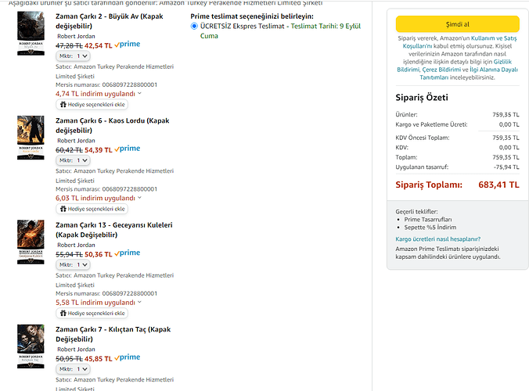Click struck-through price 47,28 TL
This screenshot has width=529, height=391.
pos(69,45)
